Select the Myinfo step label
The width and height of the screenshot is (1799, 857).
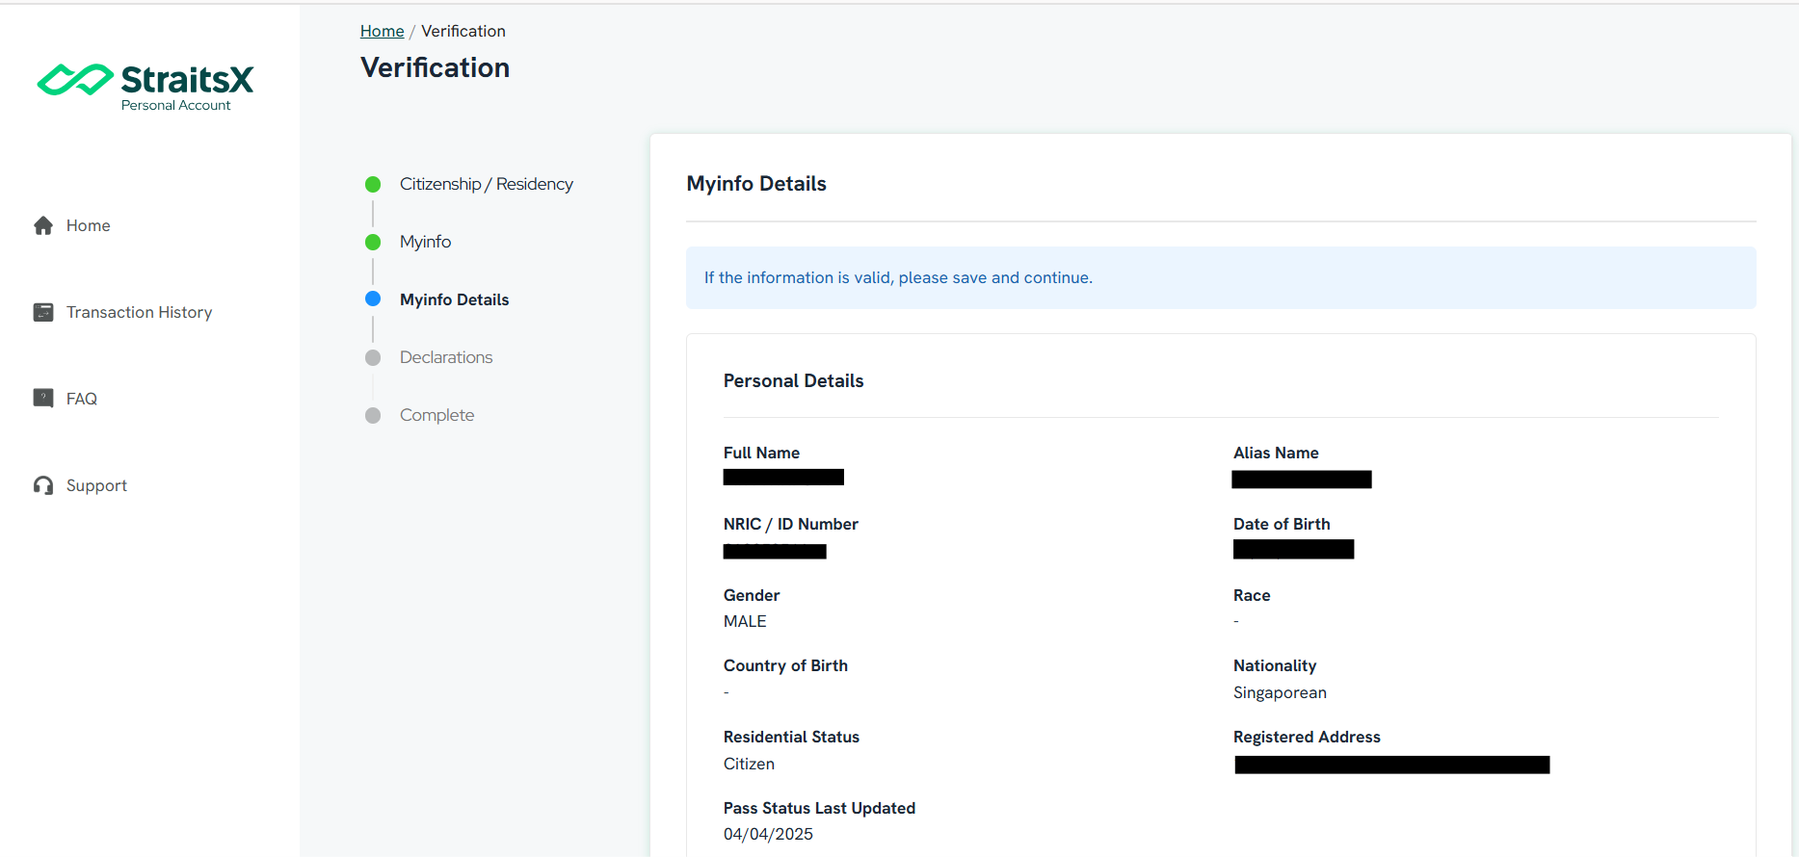tap(425, 242)
